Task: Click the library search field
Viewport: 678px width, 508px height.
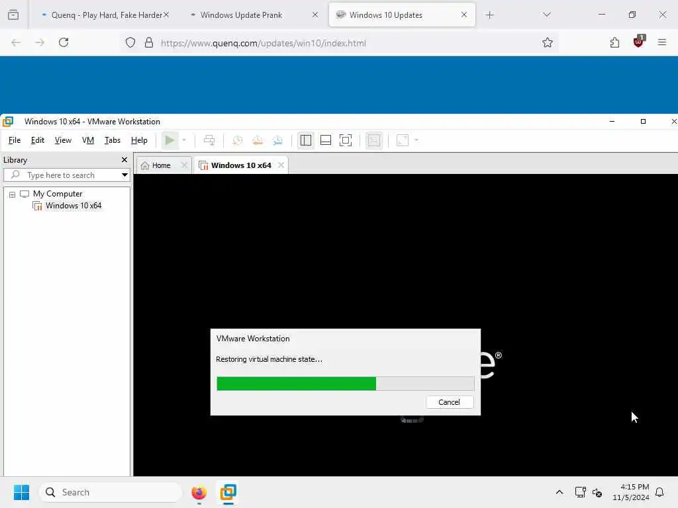Action: pos(62,175)
